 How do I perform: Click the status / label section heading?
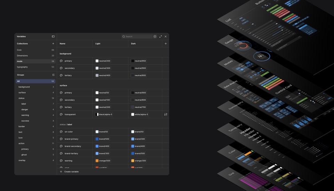click(x=66, y=124)
